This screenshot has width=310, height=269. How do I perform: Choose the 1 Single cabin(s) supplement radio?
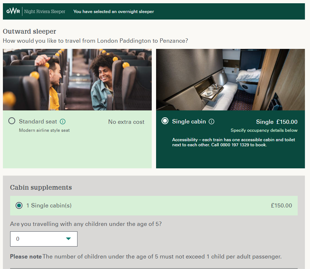click(19, 206)
